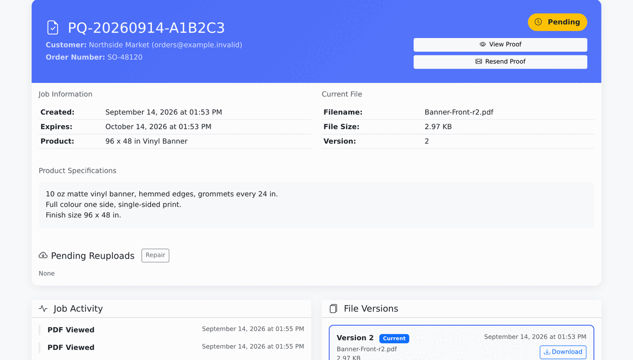Click the Created date September 14, 2026
The width and height of the screenshot is (633, 360).
click(164, 112)
